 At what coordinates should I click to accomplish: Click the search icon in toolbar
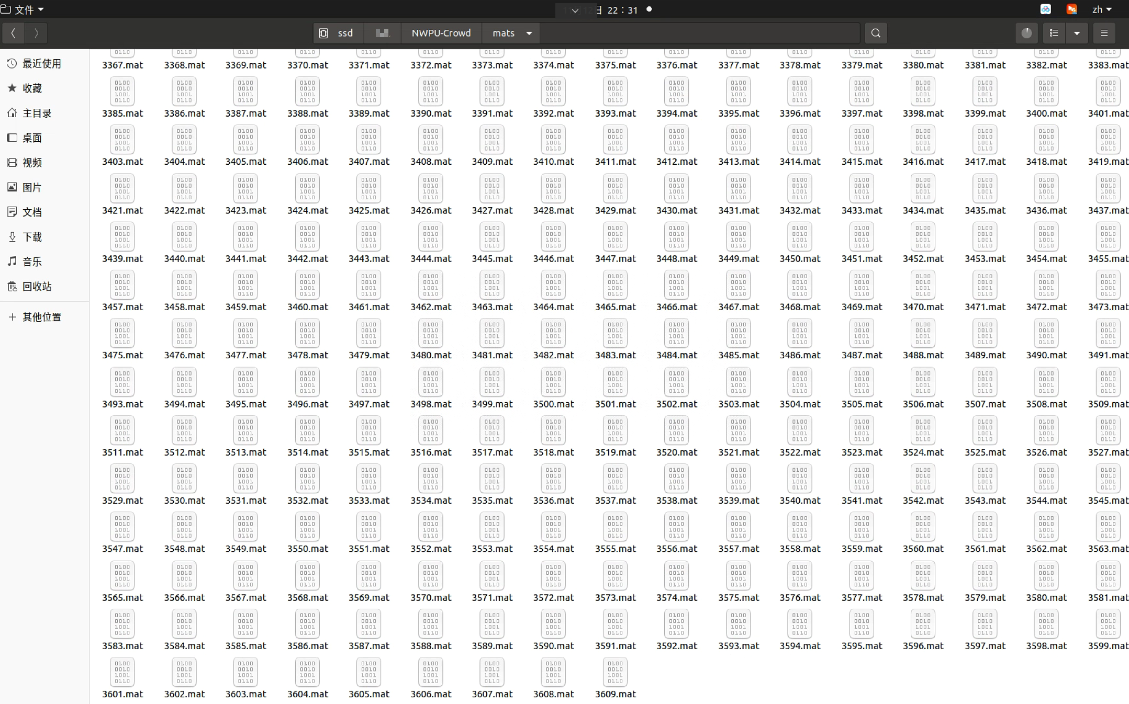pyautogui.click(x=876, y=33)
